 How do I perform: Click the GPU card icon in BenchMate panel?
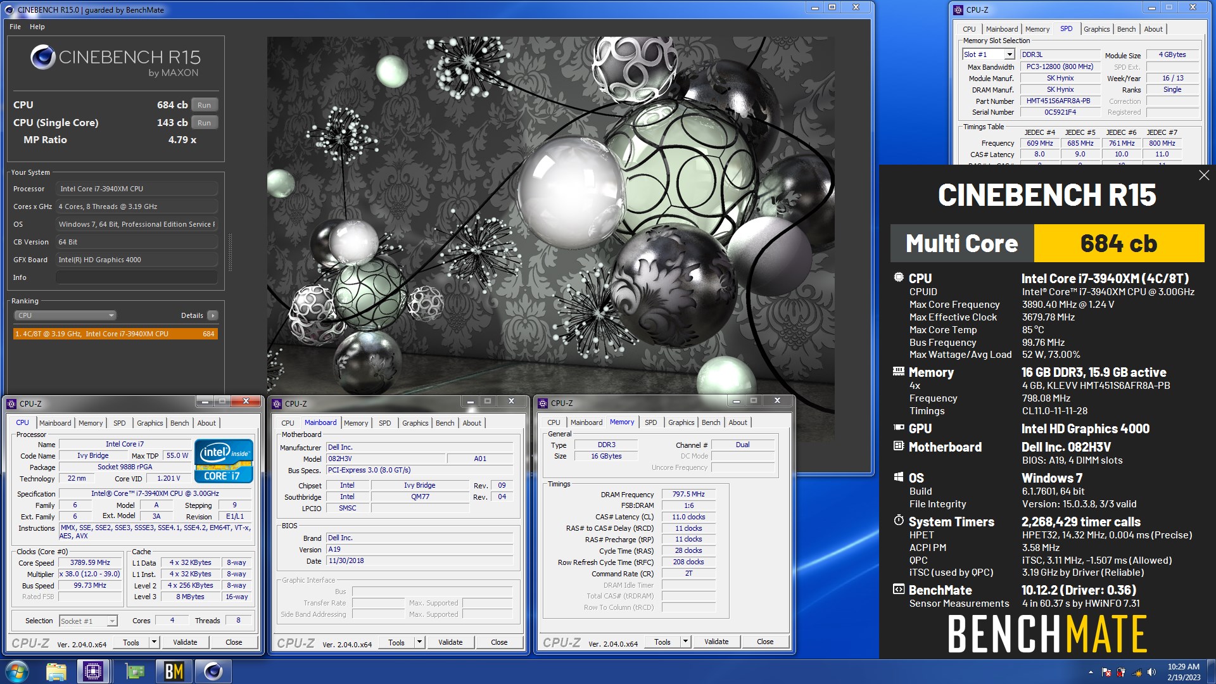coord(899,427)
